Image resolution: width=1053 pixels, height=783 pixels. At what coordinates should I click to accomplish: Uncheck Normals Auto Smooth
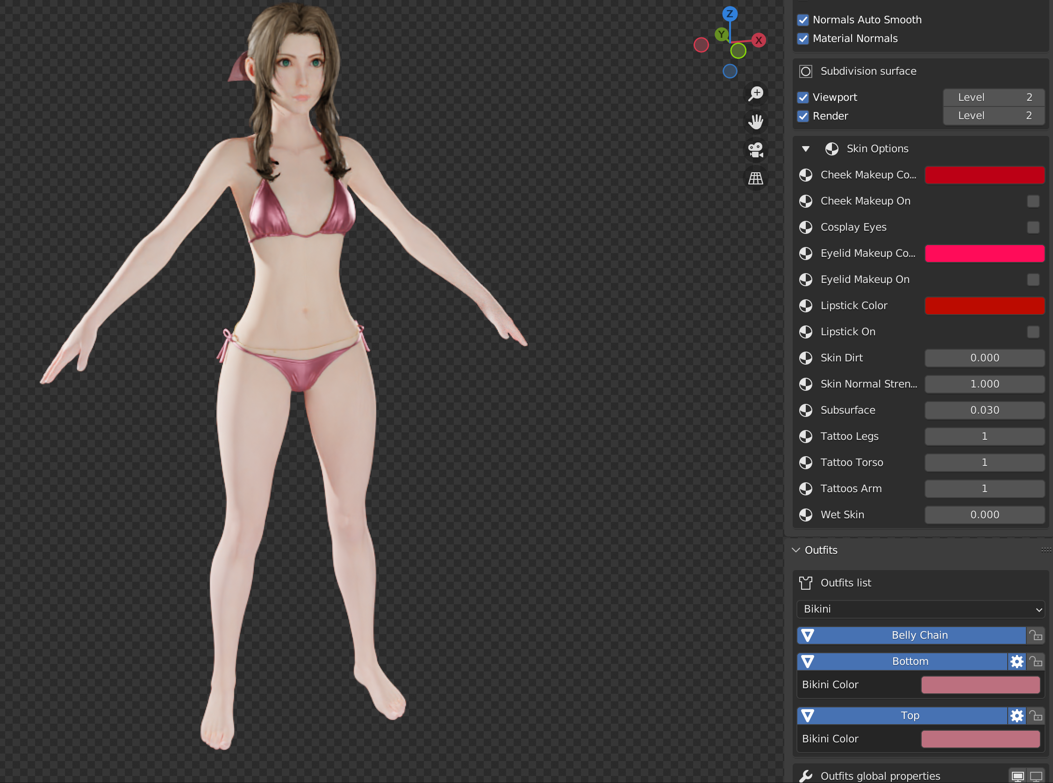tap(802, 20)
